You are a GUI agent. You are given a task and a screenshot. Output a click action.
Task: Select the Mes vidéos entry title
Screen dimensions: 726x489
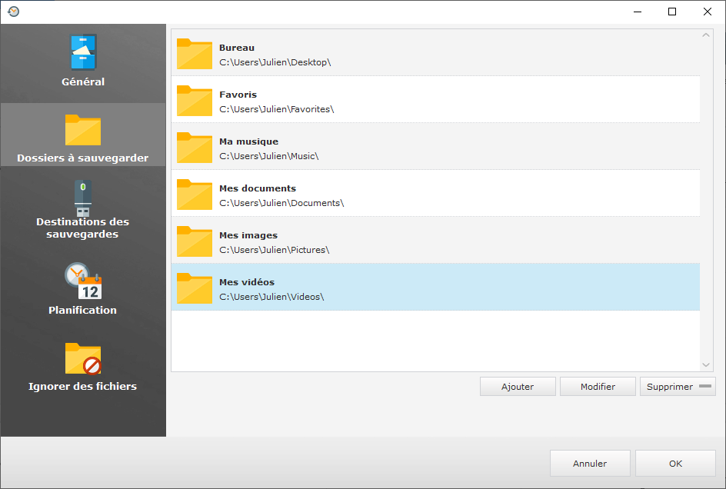[x=247, y=282]
